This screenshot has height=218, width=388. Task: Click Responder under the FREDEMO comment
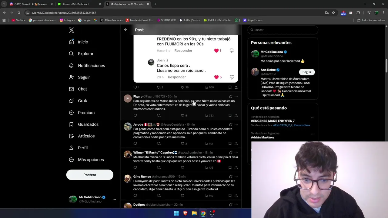(x=183, y=51)
